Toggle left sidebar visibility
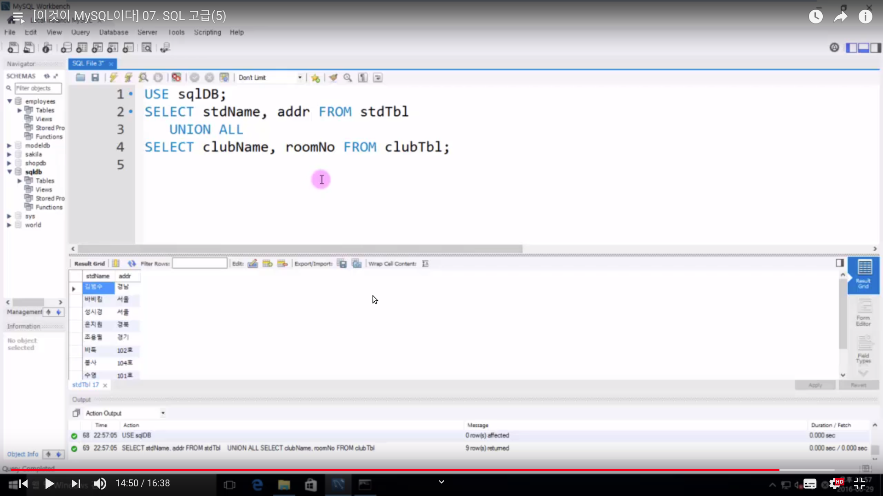883x496 pixels. tap(851, 48)
